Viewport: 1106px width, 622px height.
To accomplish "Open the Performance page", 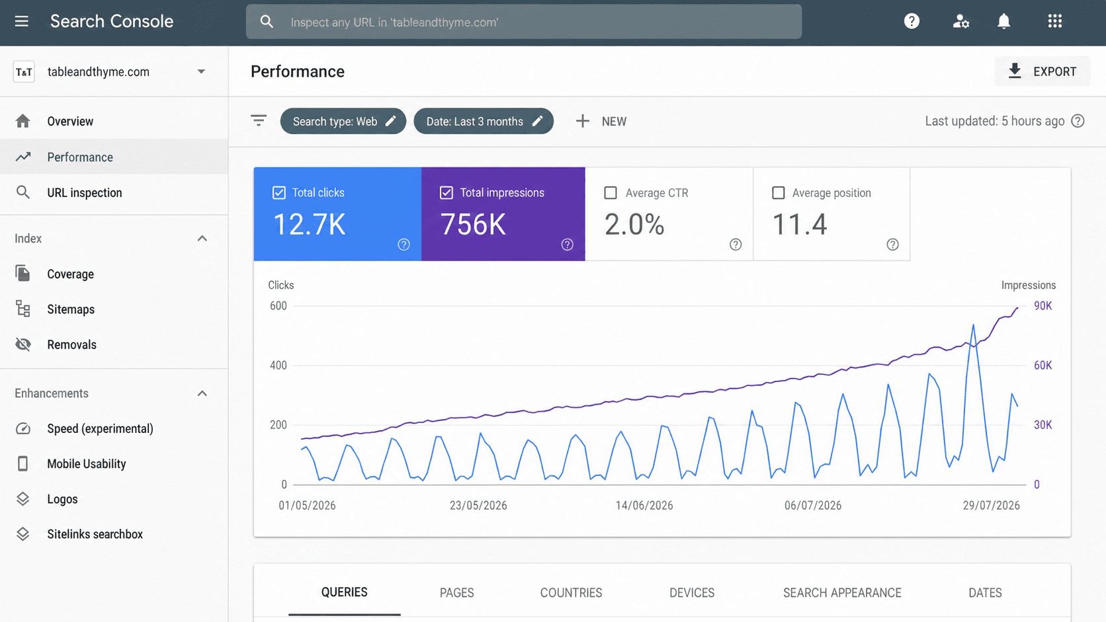I will pyautogui.click(x=114, y=157).
